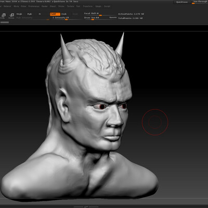Click the ActivePoints readout
The height and width of the screenshot is (208, 208).
pos(131,14)
